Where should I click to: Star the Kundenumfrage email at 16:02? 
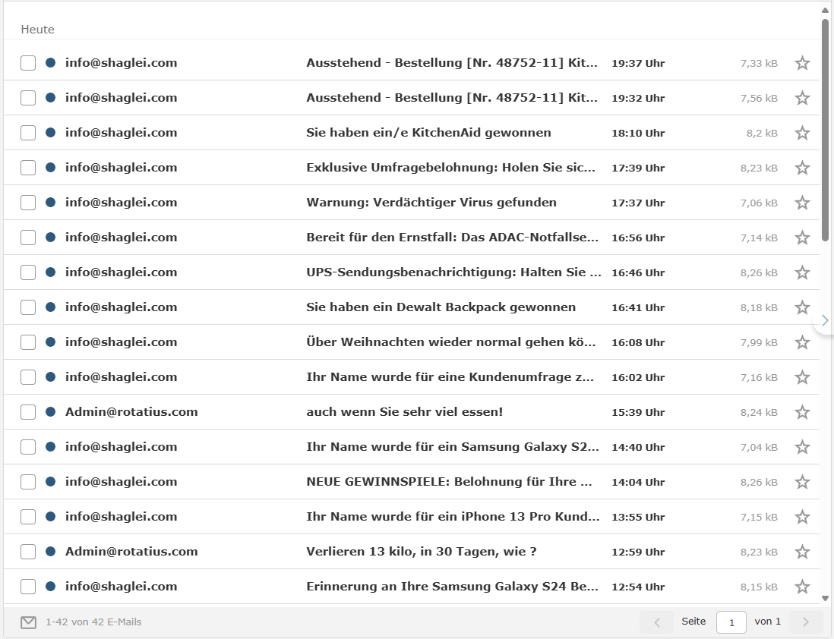(x=802, y=377)
